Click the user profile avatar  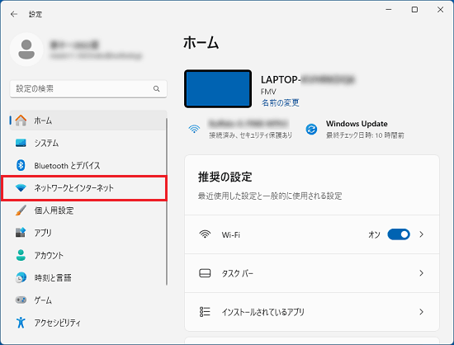coord(26,50)
